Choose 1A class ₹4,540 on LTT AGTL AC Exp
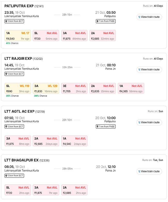168x202 pixels. pos(74,141)
